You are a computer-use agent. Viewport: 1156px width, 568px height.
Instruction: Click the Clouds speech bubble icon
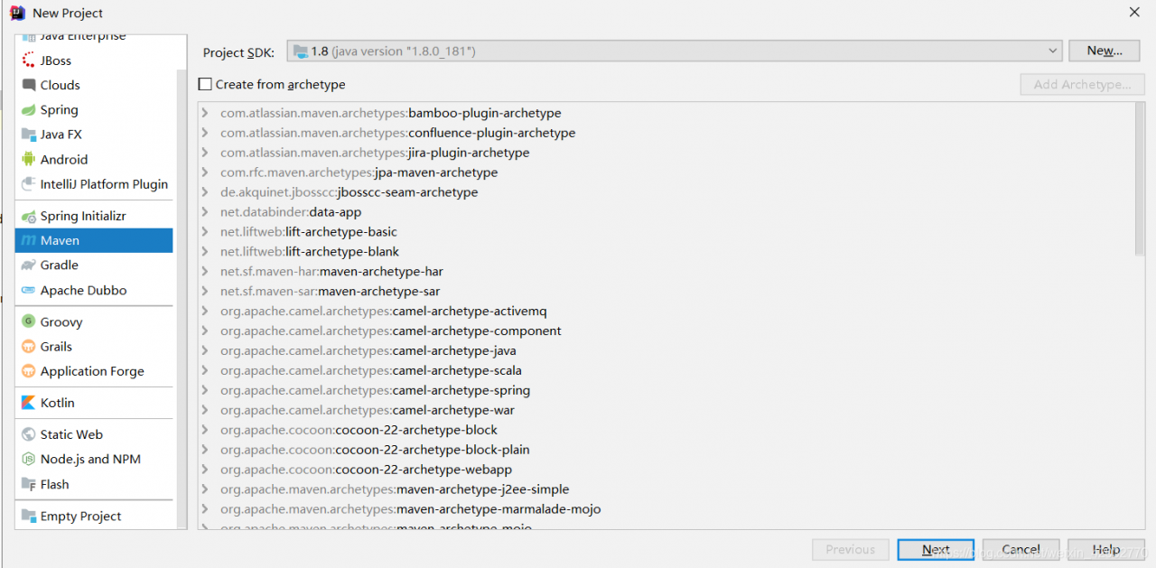click(x=29, y=85)
